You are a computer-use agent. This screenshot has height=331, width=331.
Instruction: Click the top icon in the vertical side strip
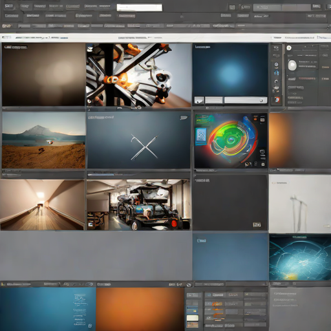[276, 48]
